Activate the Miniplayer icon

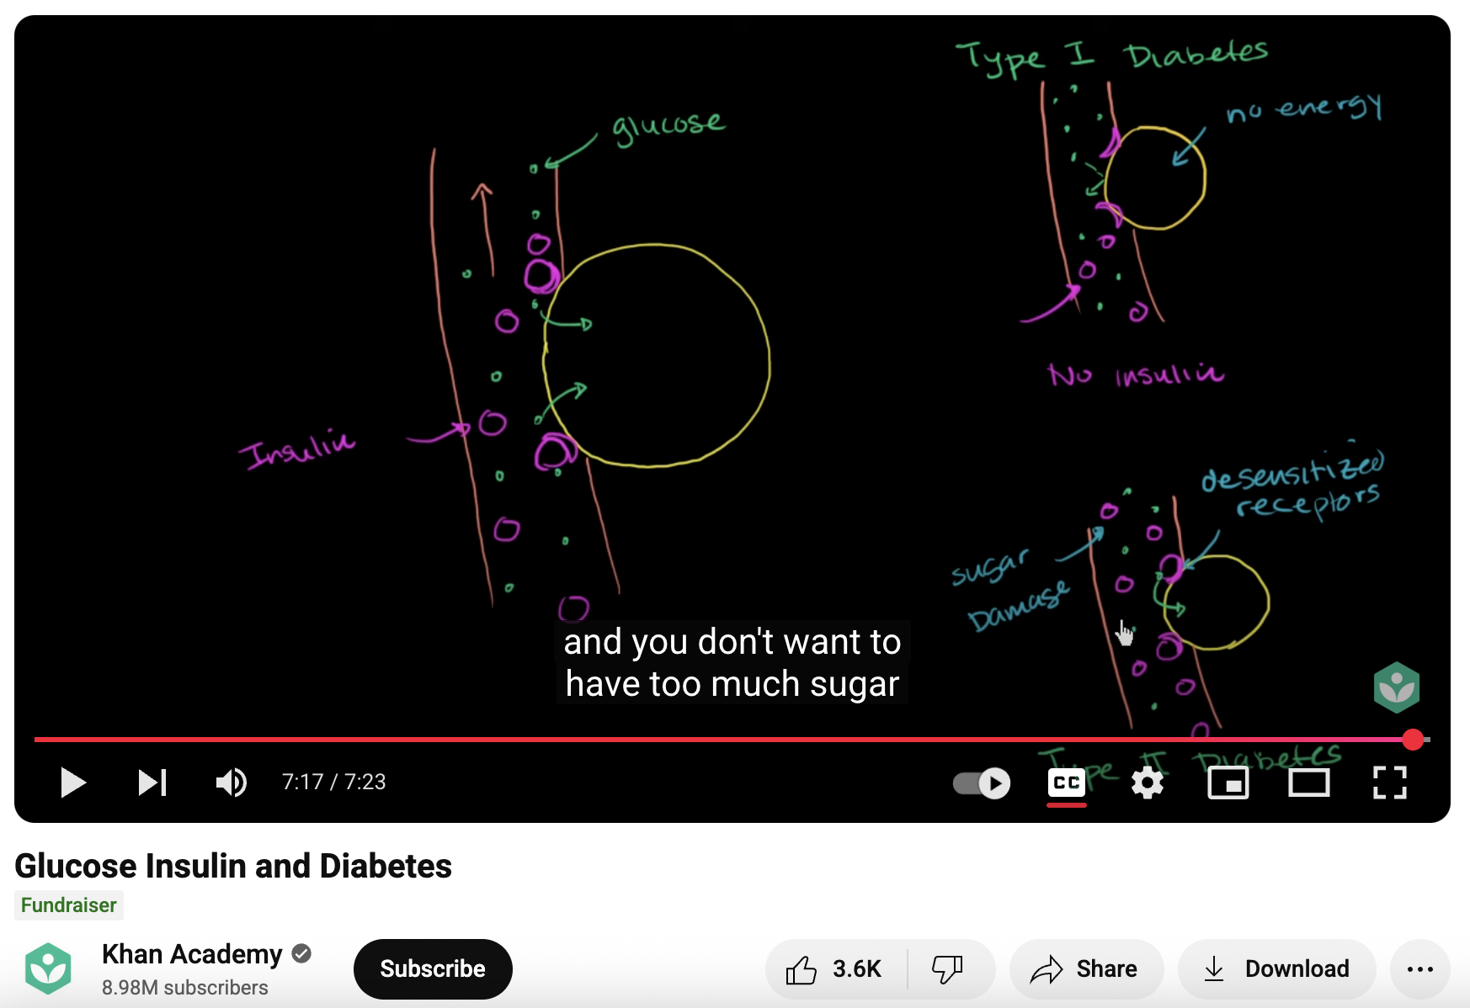(x=1228, y=783)
